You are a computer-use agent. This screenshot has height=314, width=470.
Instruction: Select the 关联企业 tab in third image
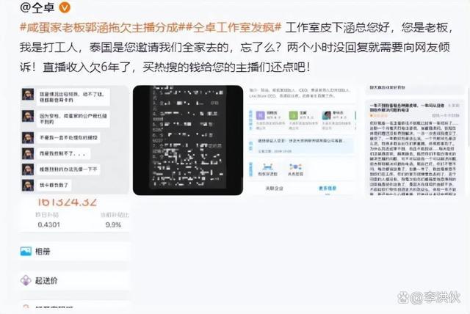click(x=274, y=188)
